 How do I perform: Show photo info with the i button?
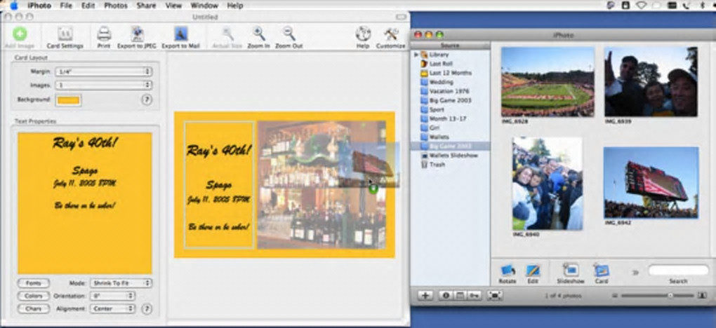[446, 296]
